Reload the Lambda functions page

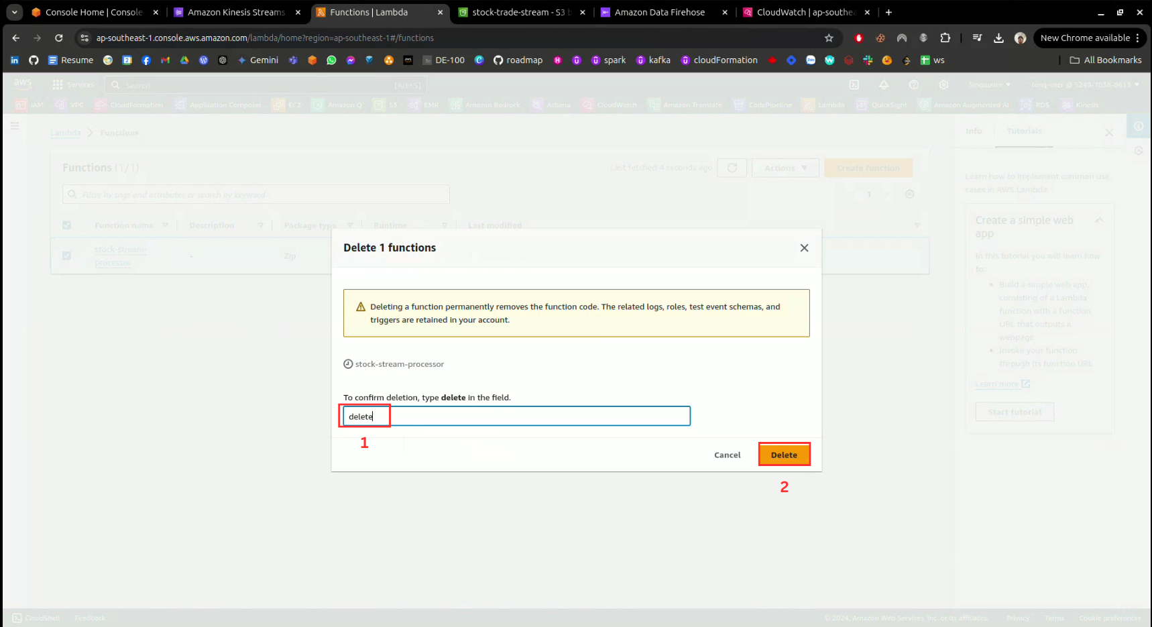[x=59, y=38]
